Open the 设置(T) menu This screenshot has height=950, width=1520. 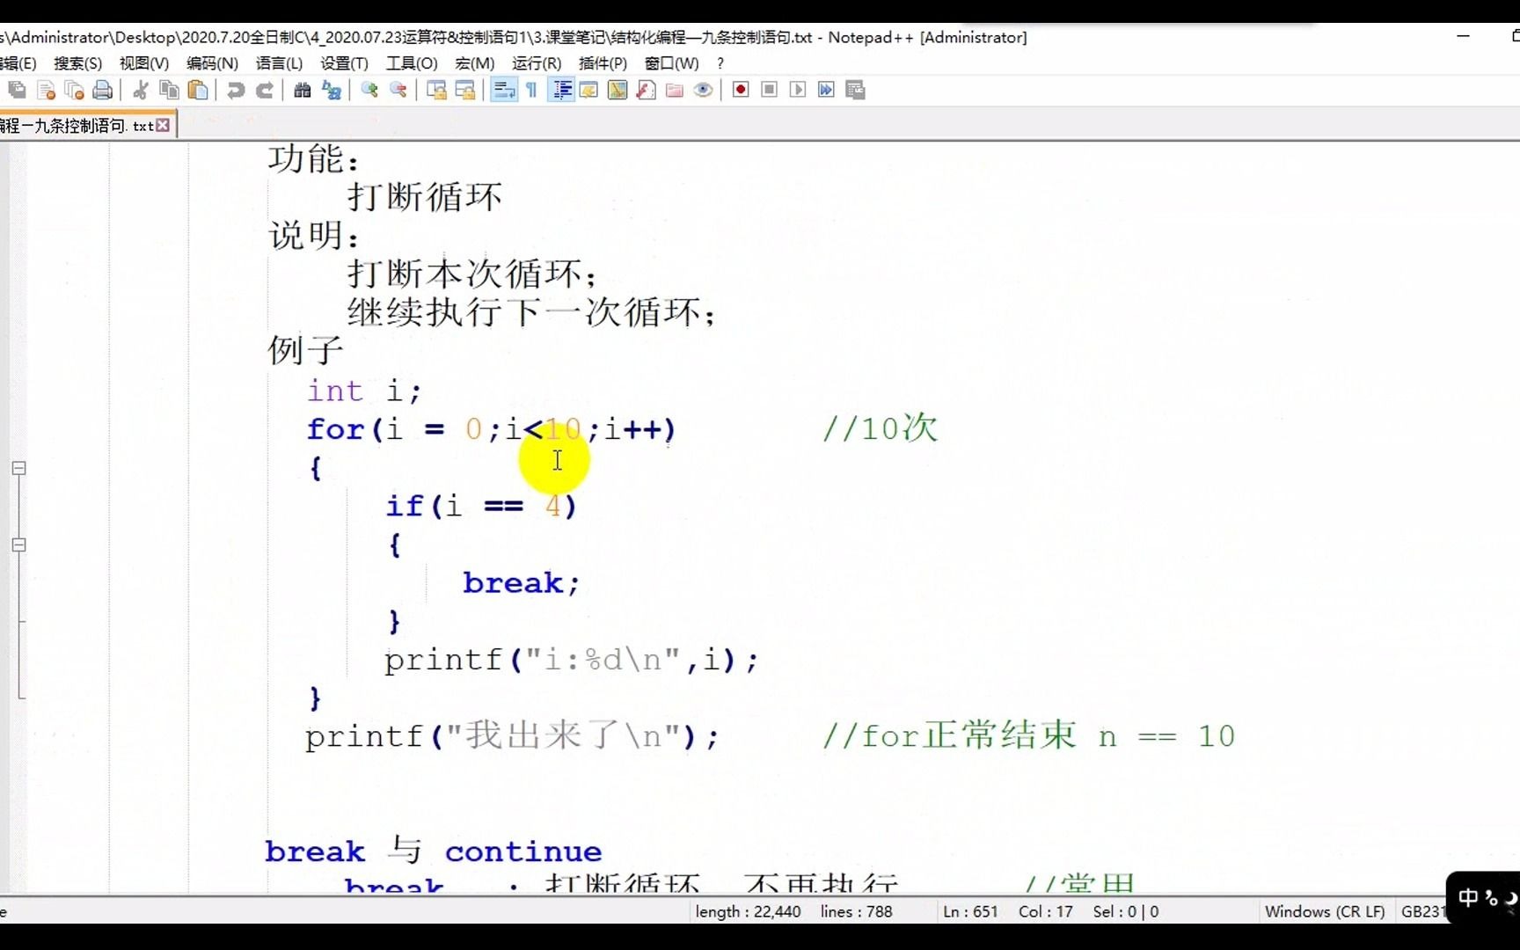point(344,63)
